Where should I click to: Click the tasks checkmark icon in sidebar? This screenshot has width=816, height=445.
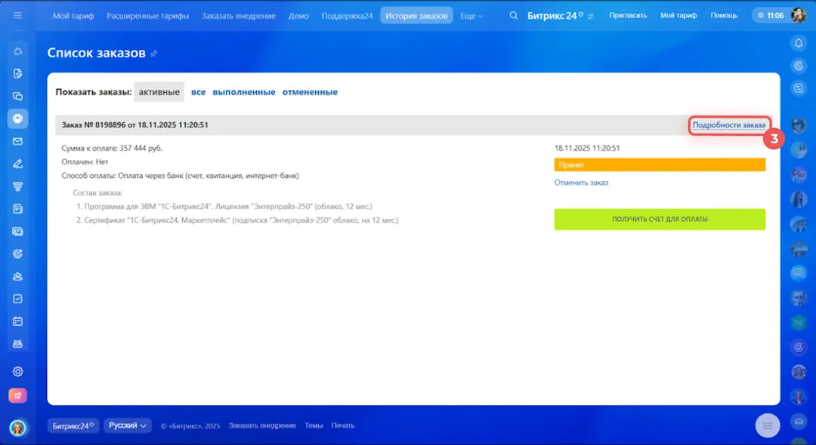(x=18, y=299)
